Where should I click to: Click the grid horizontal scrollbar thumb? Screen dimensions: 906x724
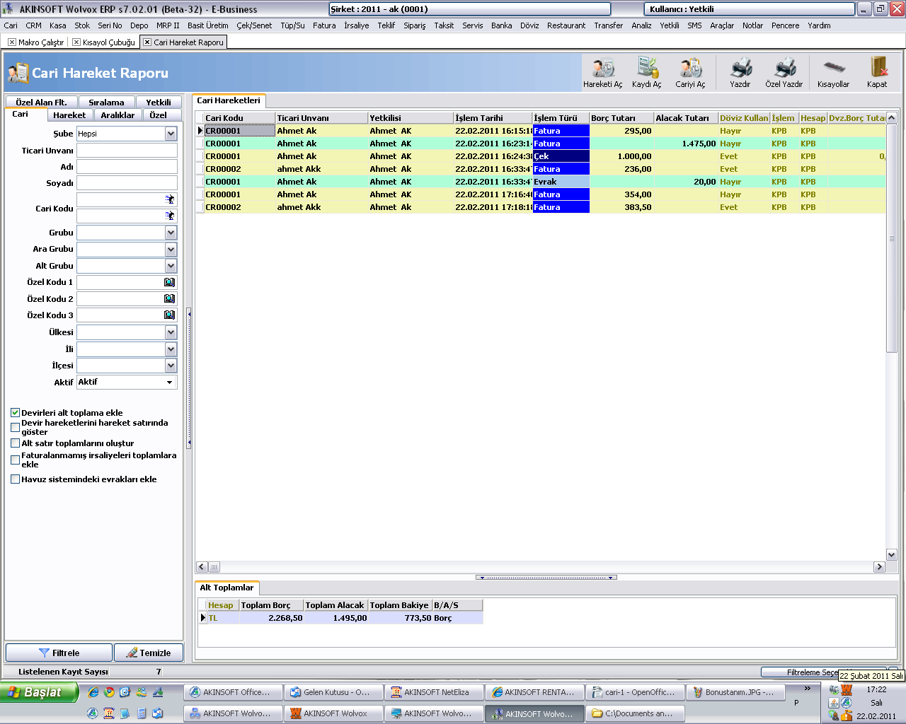coord(214,567)
